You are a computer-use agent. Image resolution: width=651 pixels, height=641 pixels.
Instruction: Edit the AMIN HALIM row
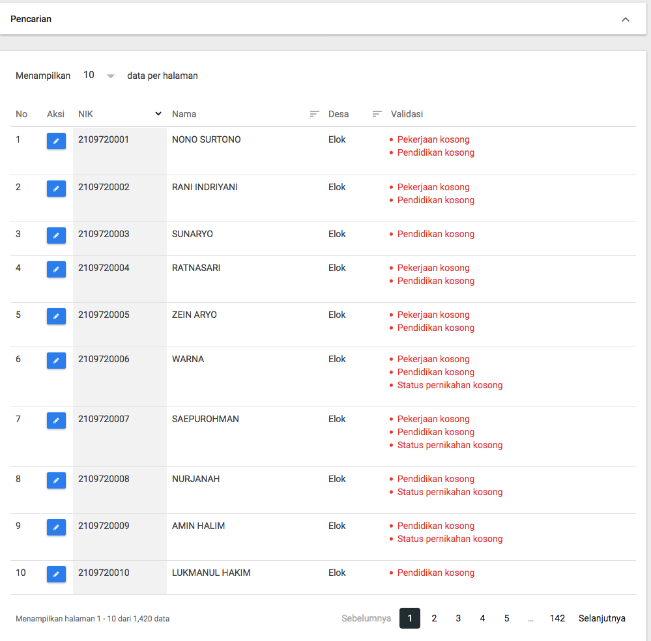56,527
